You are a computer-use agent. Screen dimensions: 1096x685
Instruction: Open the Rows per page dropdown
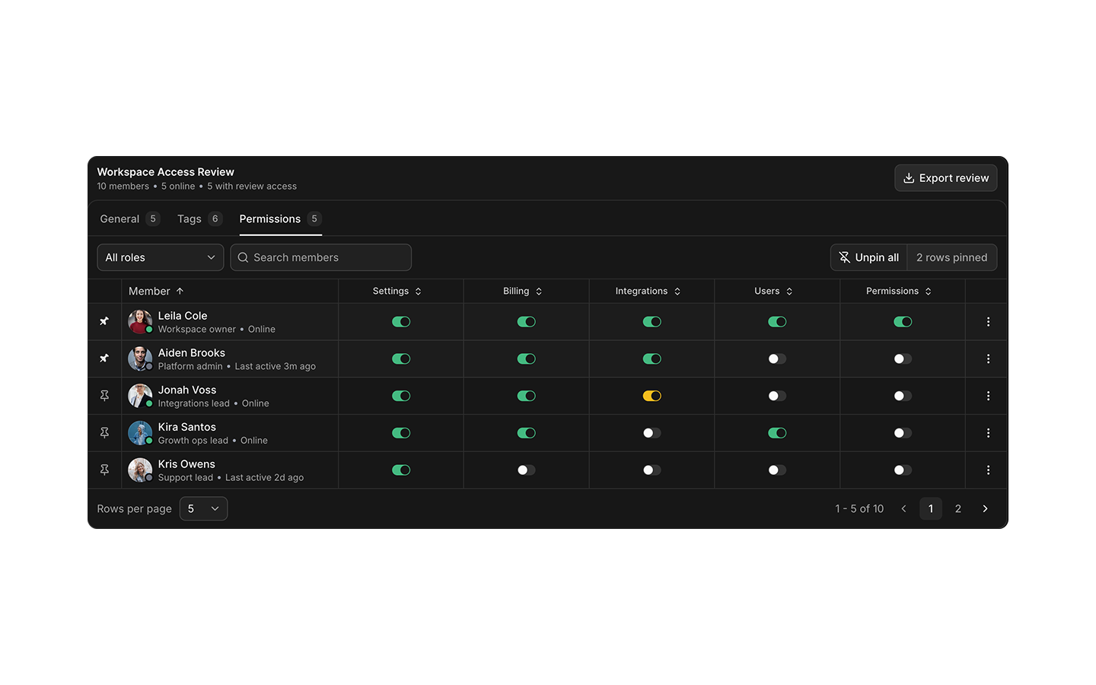(x=203, y=508)
